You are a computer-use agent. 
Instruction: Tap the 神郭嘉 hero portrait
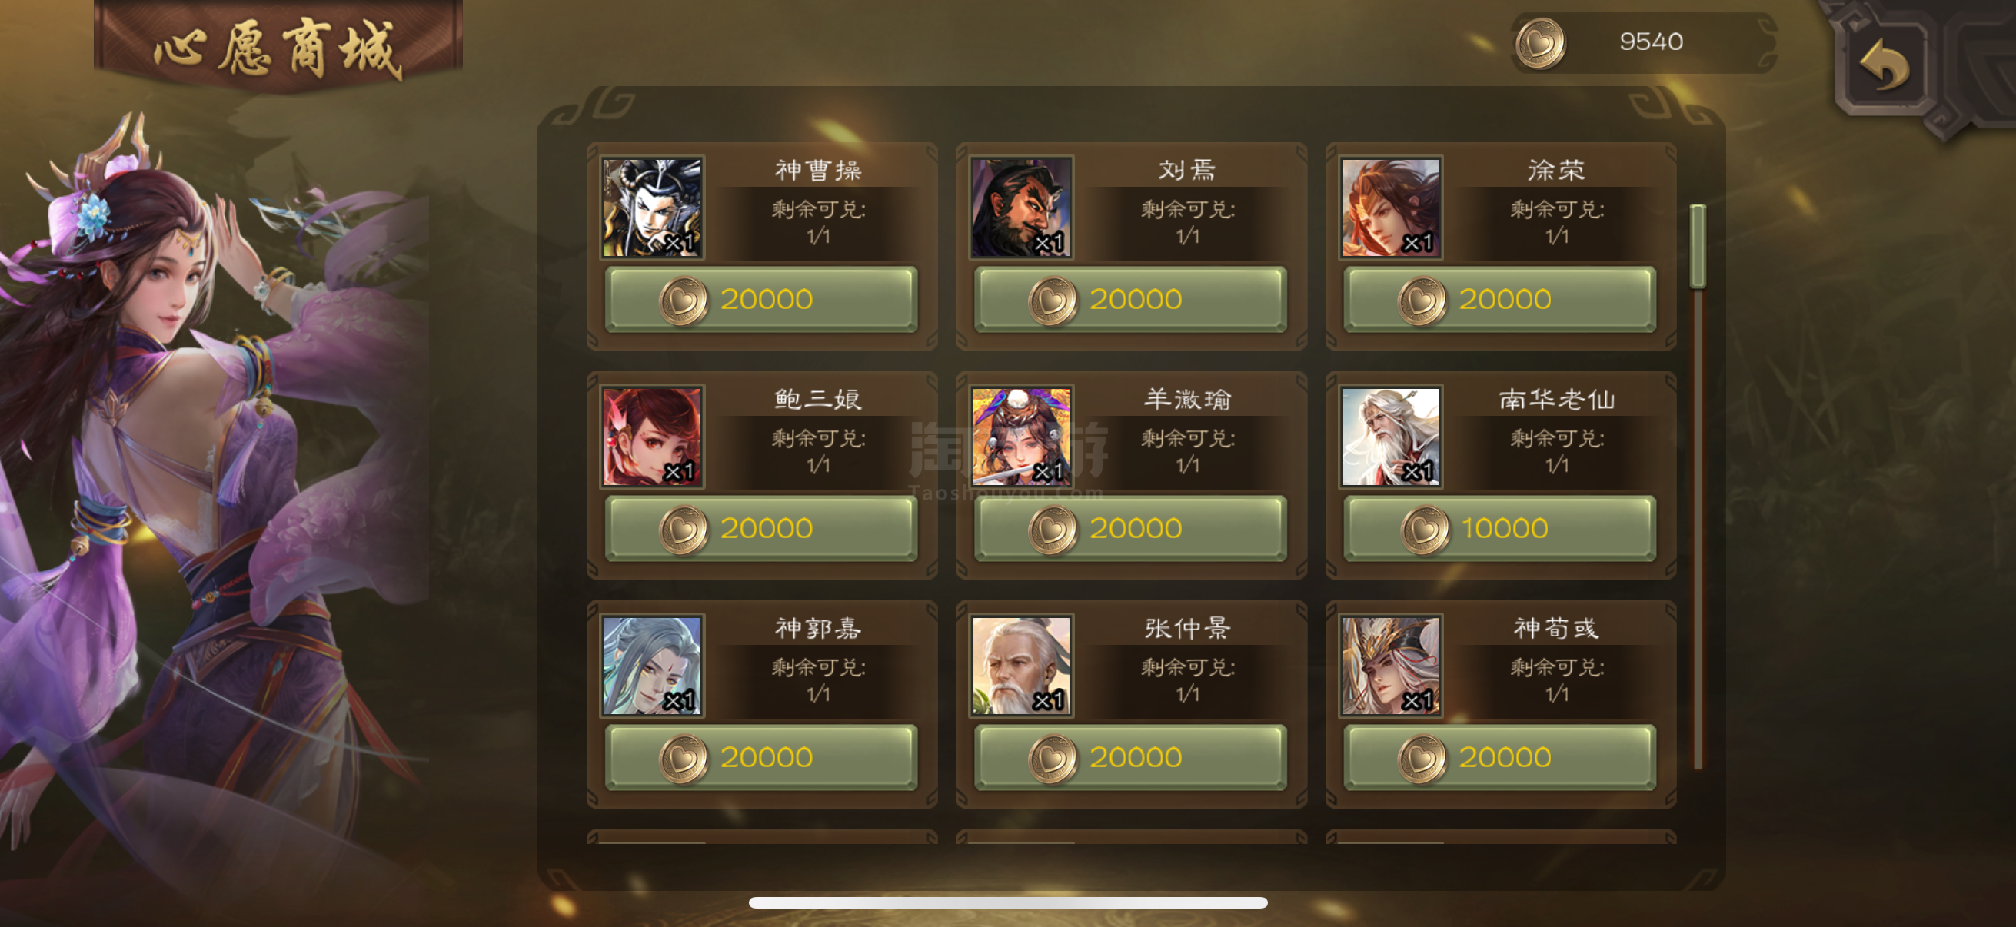pos(652,666)
